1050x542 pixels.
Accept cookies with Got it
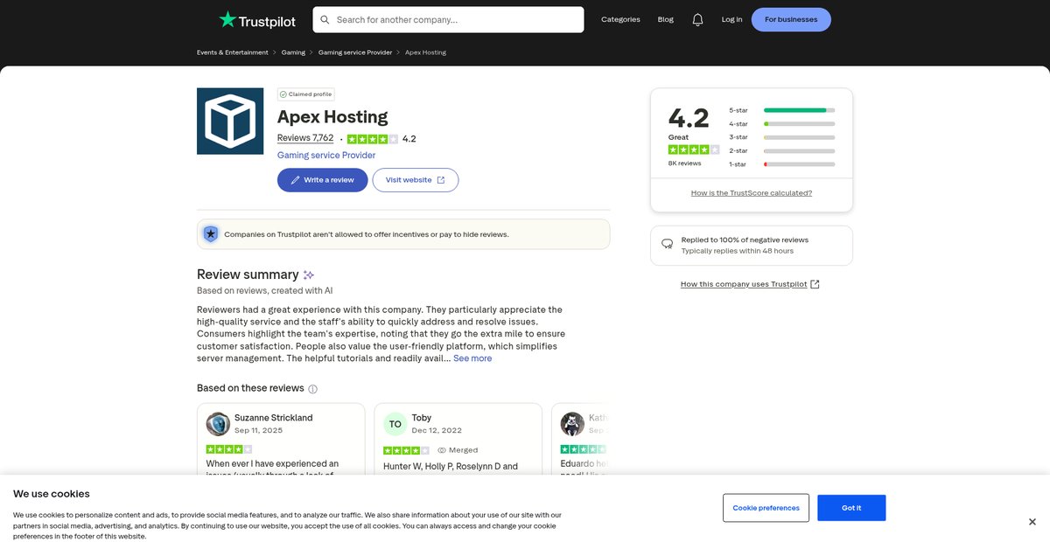(x=851, y=508)
